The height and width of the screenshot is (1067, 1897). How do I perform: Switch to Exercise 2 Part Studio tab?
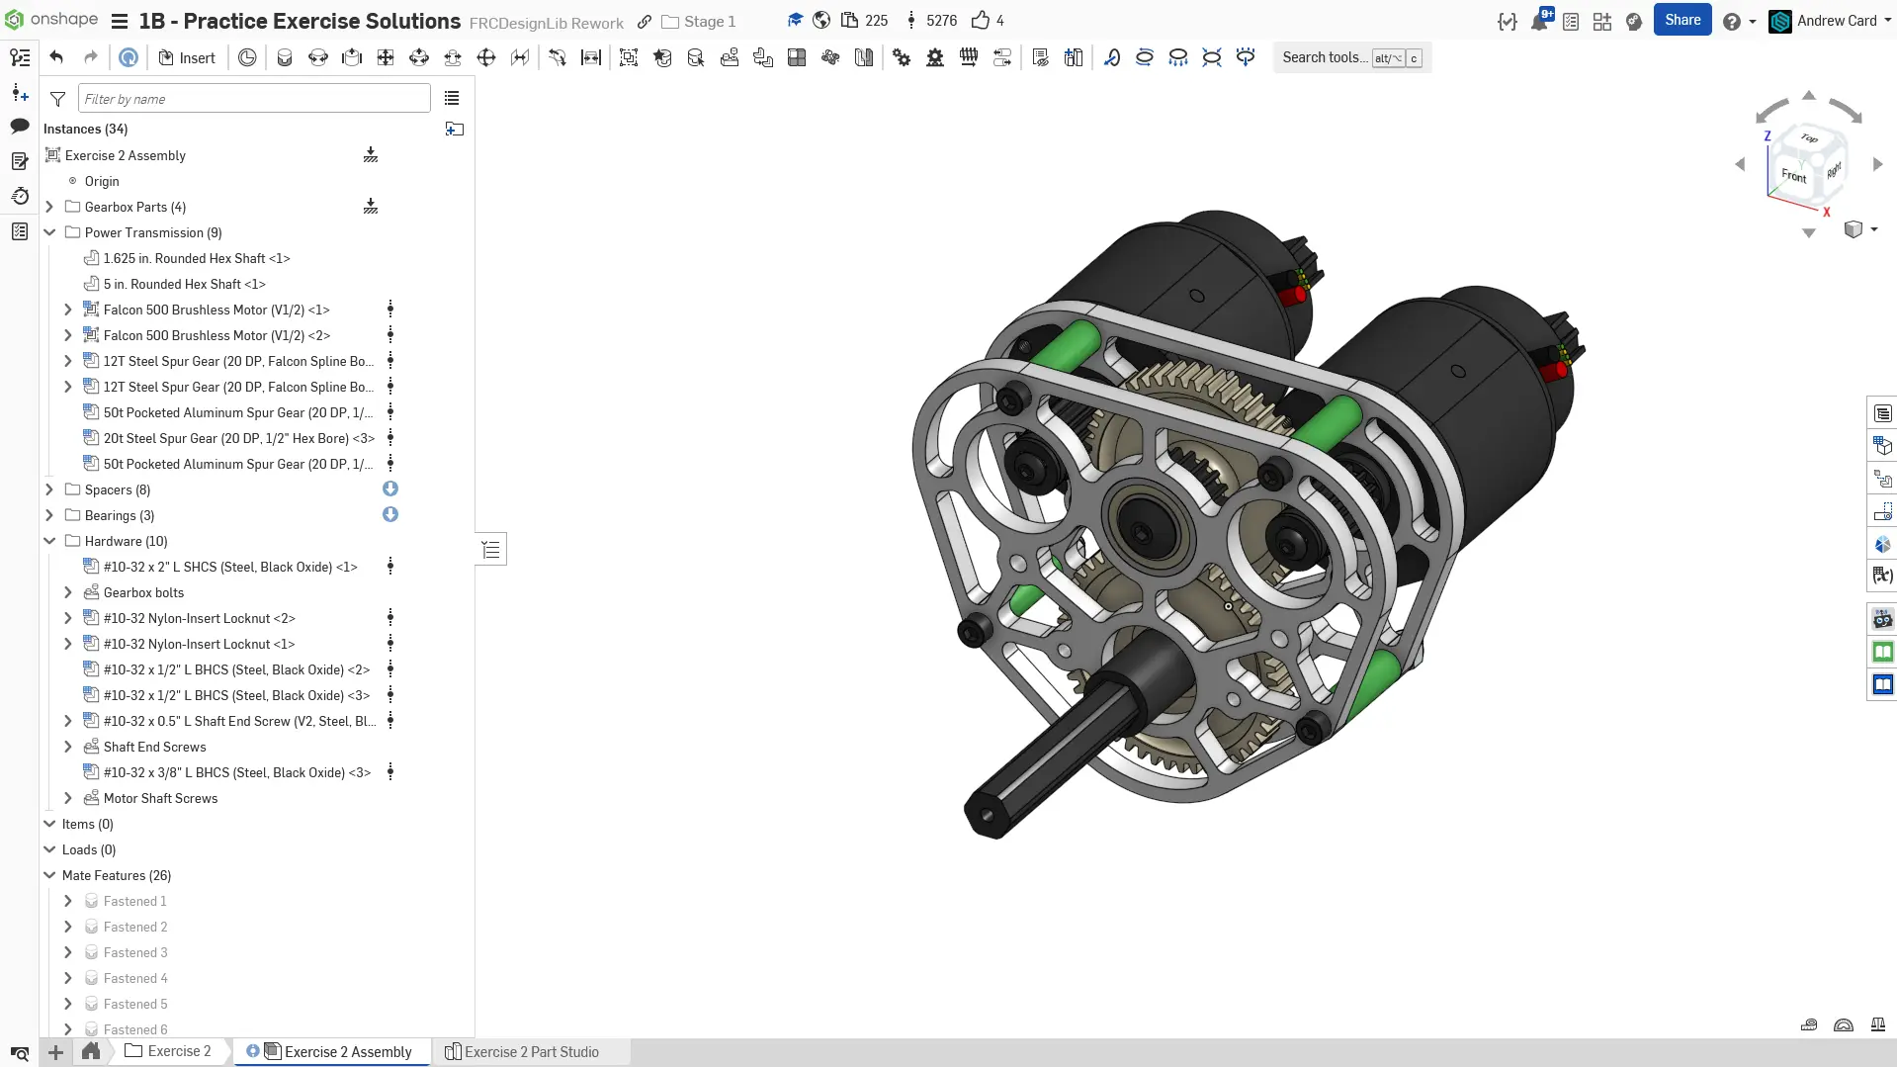pos(531,1052)
